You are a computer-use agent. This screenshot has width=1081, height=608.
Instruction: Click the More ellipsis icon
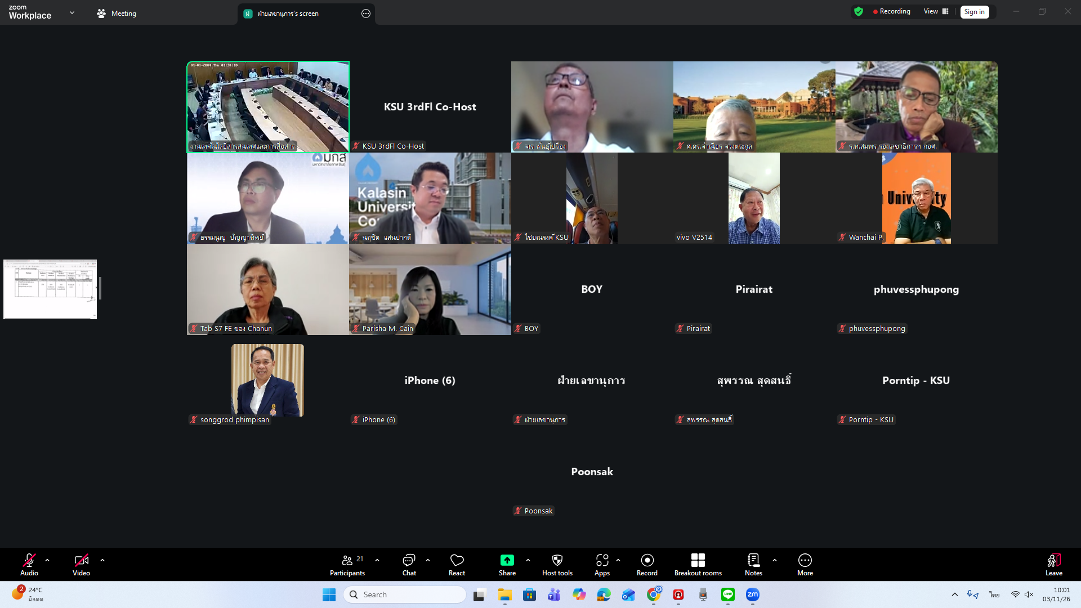point(805,560)
